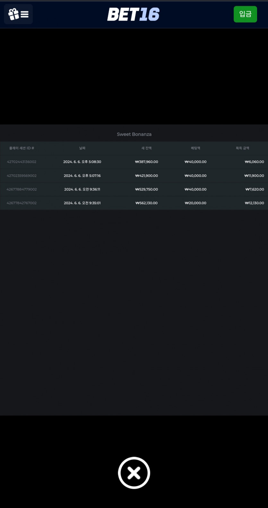
Task: Click date 2024. 6. 6. 오후 5:08:30
Action: click(x=82, y=162)
